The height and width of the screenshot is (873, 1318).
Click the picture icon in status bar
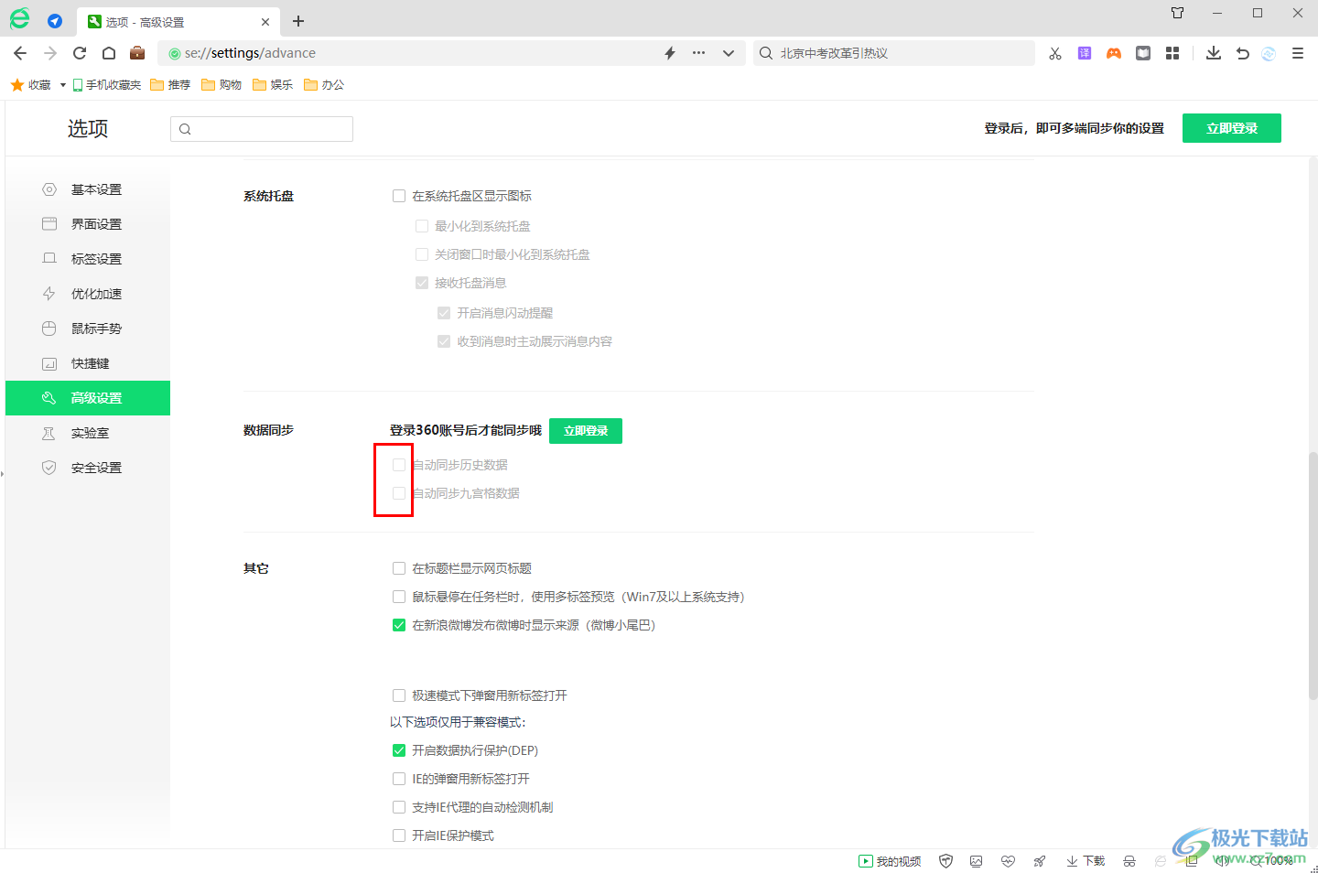(977, 861)
